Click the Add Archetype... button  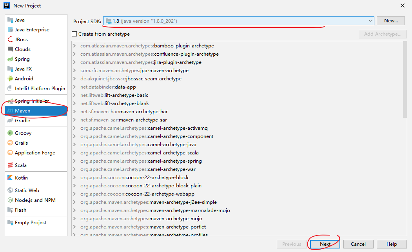coord(383,34)
